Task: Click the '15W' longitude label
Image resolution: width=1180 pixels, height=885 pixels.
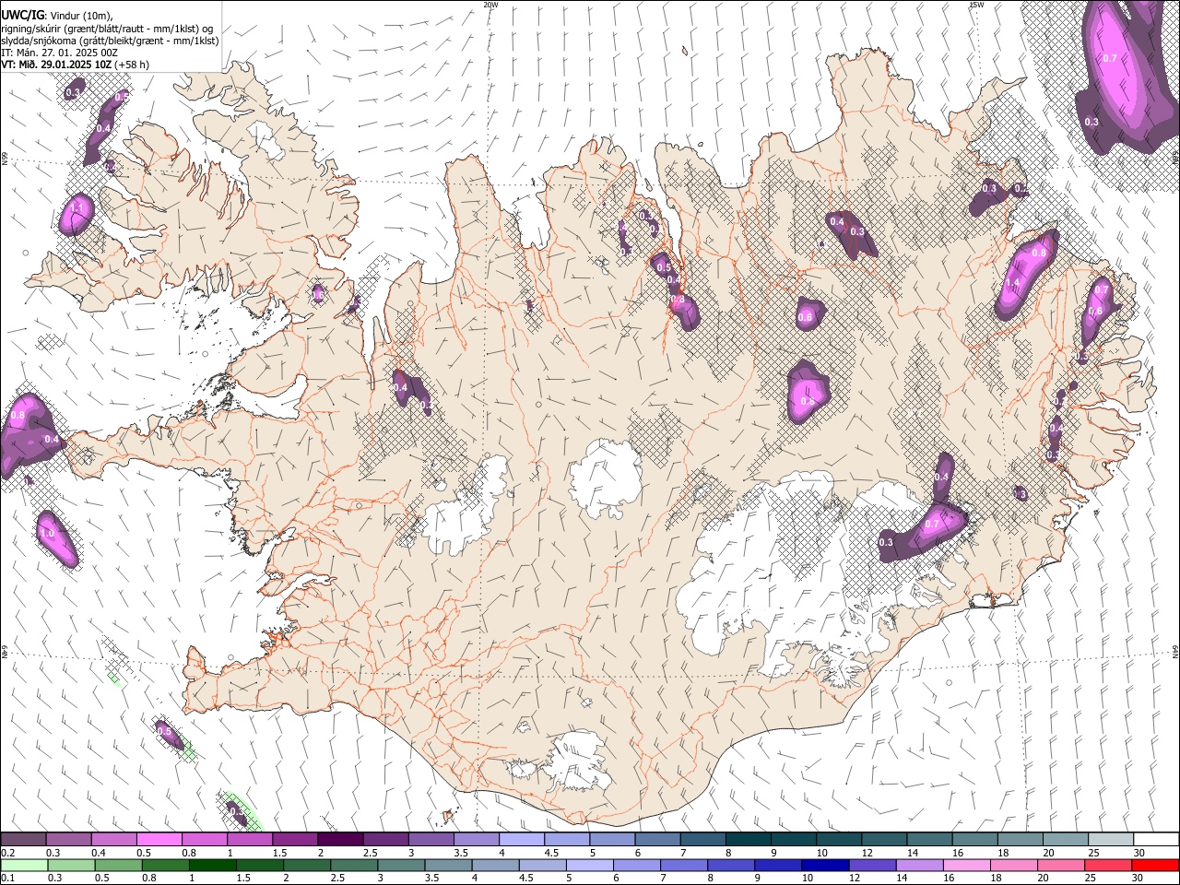Action: click(x=976, y=5)
